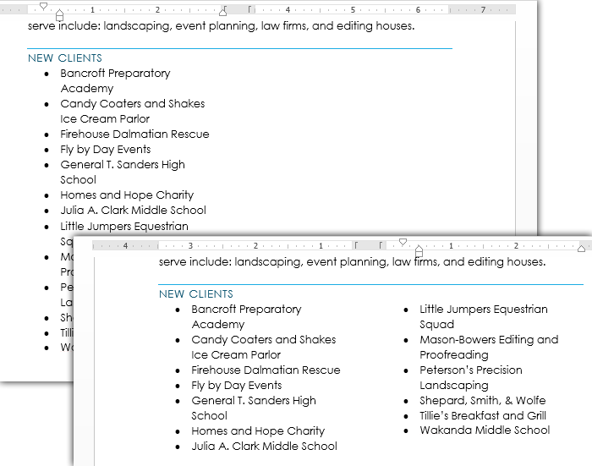Click the right indent marker on the two-column document ruler
Viewport: 592px width, 466px height.
[582, 248]
